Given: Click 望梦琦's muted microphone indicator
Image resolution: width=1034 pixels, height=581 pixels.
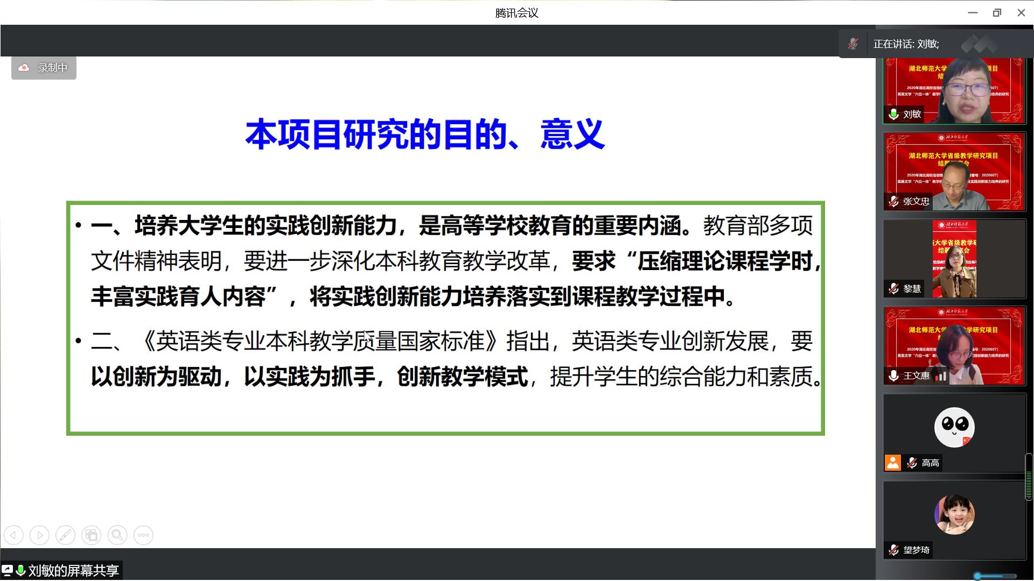Looking at the screenshot, I should point(893,550).
